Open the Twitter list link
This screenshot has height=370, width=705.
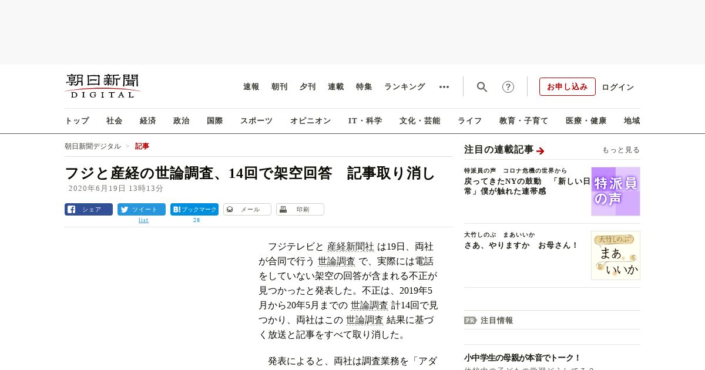coord(143,220)
